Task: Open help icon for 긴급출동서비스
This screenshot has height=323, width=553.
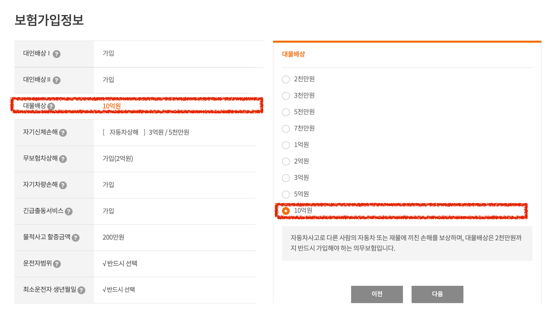Action: coord(69,211)
